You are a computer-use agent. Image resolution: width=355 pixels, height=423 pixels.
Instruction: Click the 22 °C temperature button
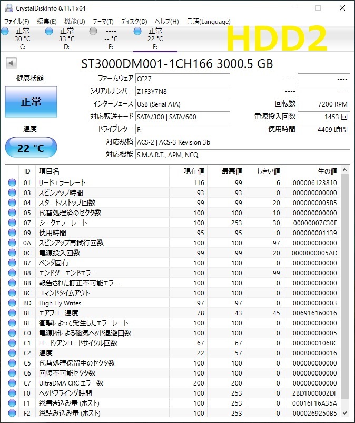[x=31, y=147]
